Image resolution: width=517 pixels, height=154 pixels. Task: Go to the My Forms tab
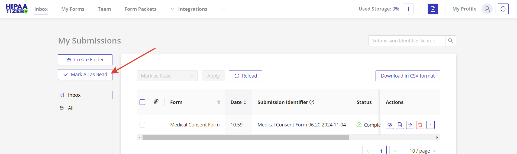click(73, 9)
